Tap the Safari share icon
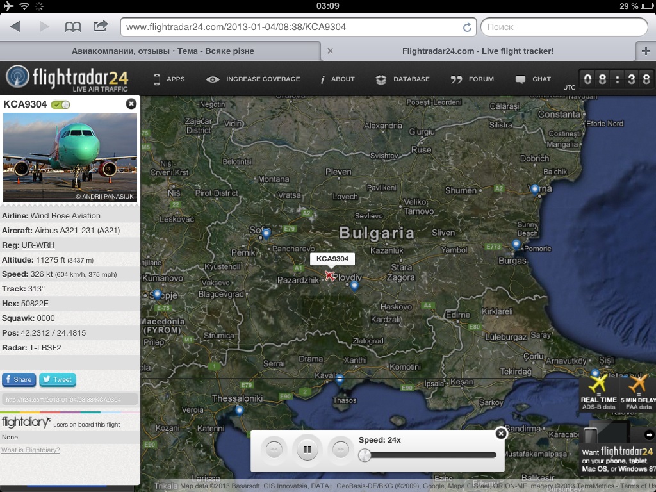656x492 pixels. click(101, 26)
